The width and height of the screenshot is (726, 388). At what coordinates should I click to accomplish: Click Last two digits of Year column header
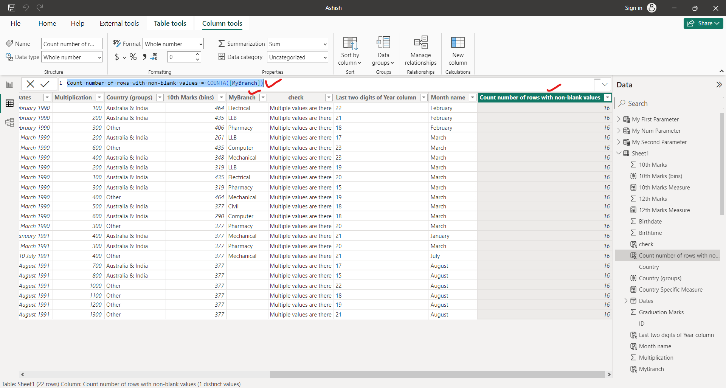click(376, 98)
